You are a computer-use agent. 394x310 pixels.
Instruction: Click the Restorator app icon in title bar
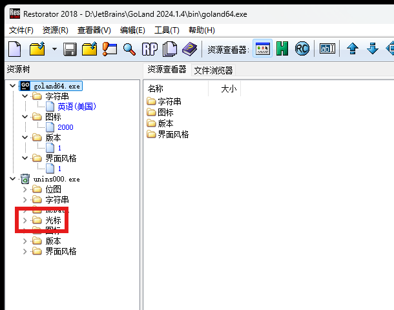(x=15, y=14)
